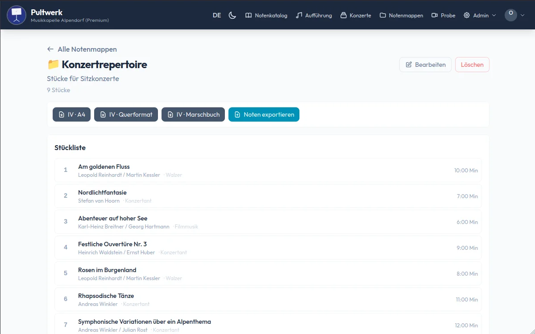The image size is (535, 334).
Task: Go to the Aufführung page
Action: point(314,15)
